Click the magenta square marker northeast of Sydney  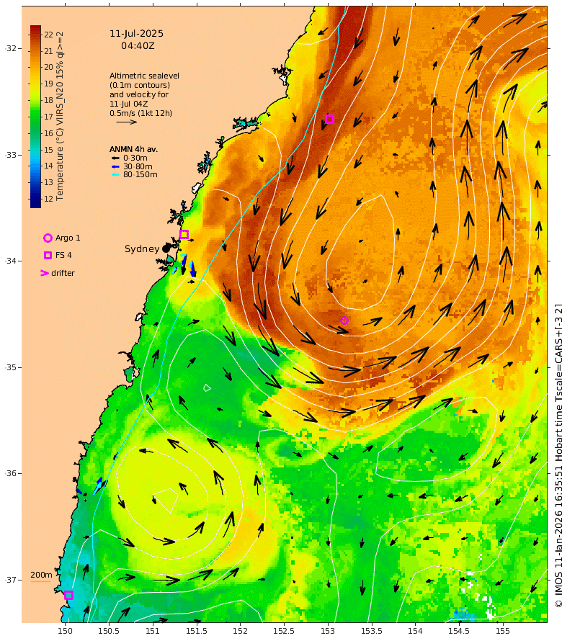184,234
